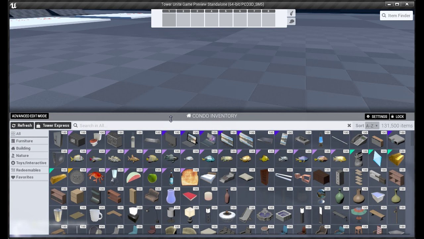Click the tool icon above chat bubble
This screenshot has height=239, width=424.
[291, 13]
